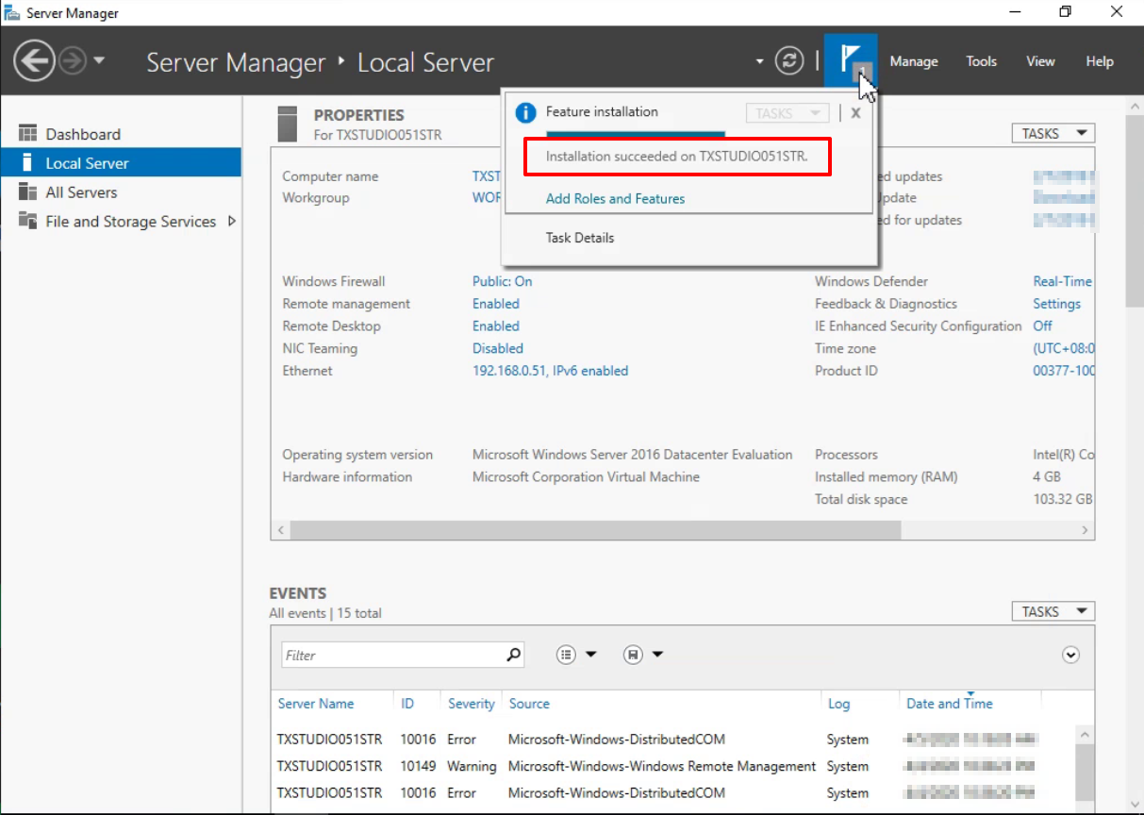Click the NIC Teaming Disabled link
Viewport: 1144px width, 815px height.
pos(498,349)
